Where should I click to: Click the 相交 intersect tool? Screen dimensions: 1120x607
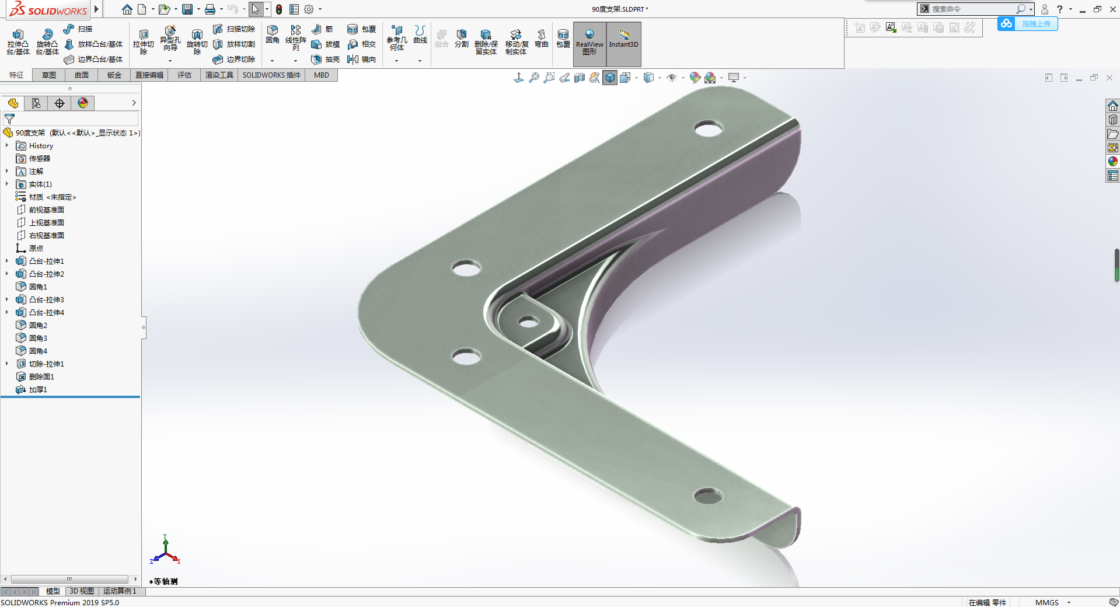click(361, 44)
